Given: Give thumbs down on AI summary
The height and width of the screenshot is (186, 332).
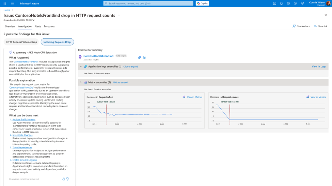Looking at the screenshot, I should (67, 179).
